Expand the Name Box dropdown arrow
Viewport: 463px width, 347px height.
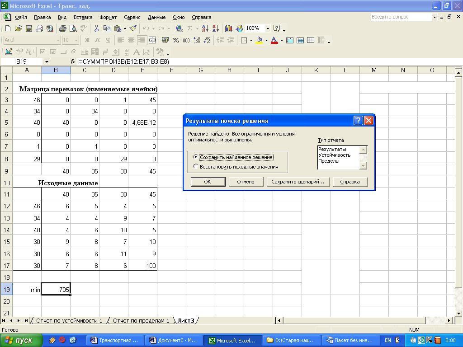click(47, 61)
